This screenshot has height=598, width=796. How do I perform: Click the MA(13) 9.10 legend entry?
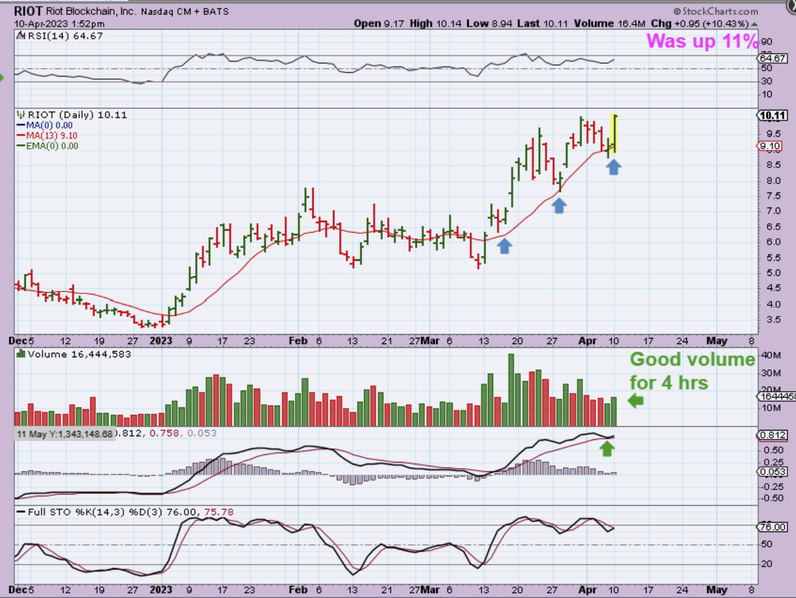[x=52, y=135]
